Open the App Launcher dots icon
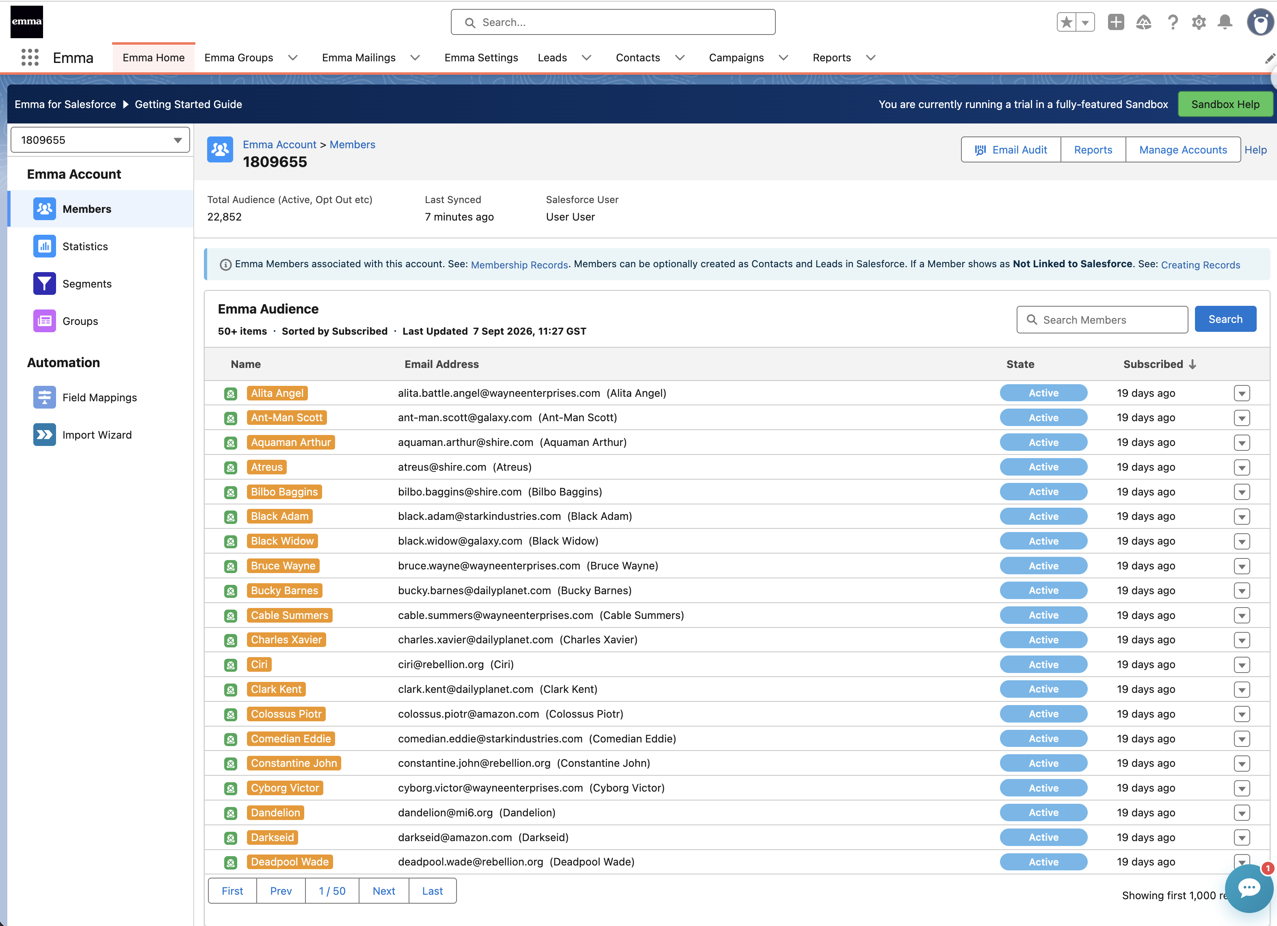The height and width of the screenshot is (926, 1277). point(30,57)
